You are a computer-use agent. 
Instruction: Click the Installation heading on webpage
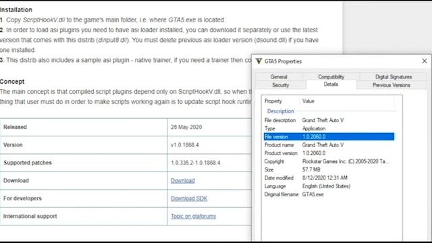16,9
